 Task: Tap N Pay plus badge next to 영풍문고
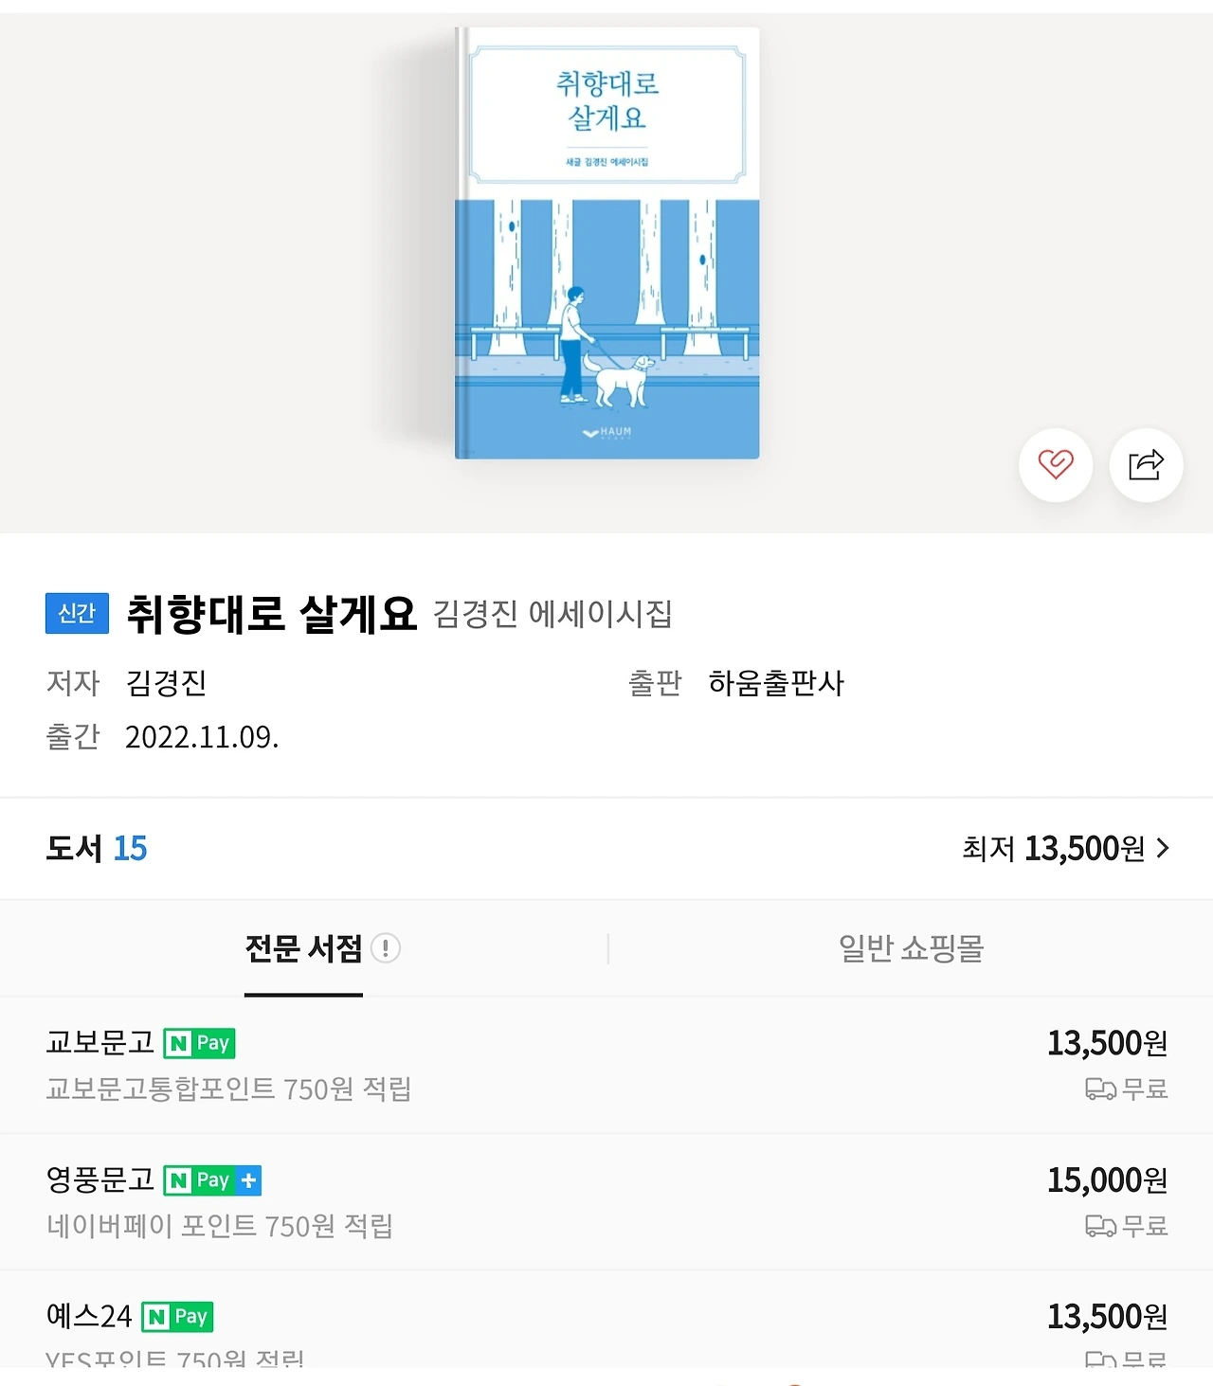212,1180
